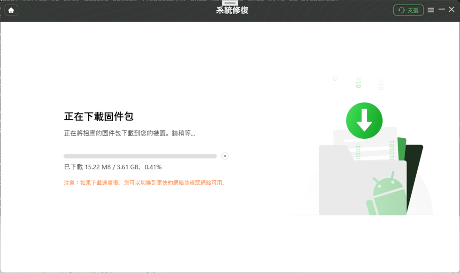Cancel the firmware download with the X icon
Image resolution: width=460 pixels, height=273 pixels.
[x=225, y=156]
